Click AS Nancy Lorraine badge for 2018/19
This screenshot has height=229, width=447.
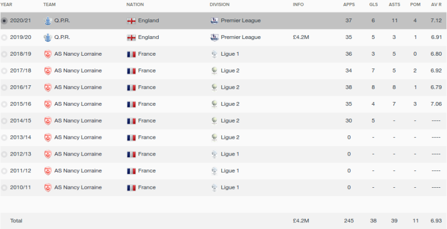click(48, 54)
